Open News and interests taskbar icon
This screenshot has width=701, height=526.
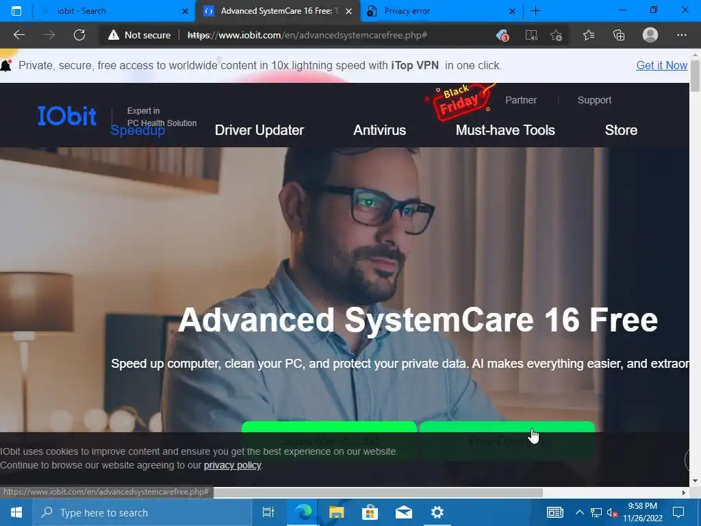555,512
